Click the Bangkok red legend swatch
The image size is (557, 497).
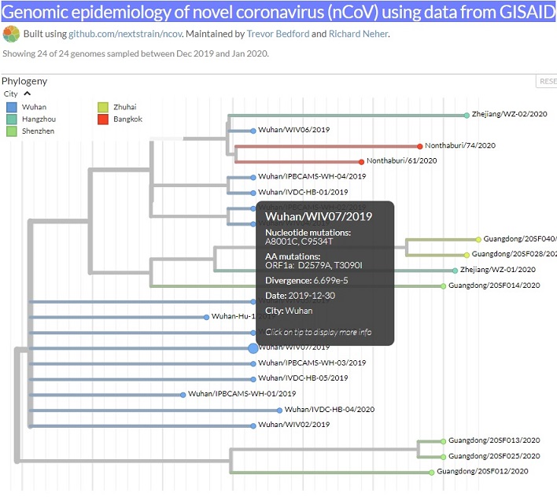coord(103,119)
